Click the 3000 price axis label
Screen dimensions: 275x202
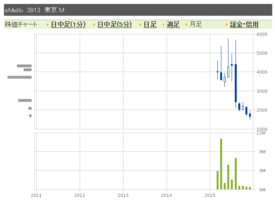point(262,91)
